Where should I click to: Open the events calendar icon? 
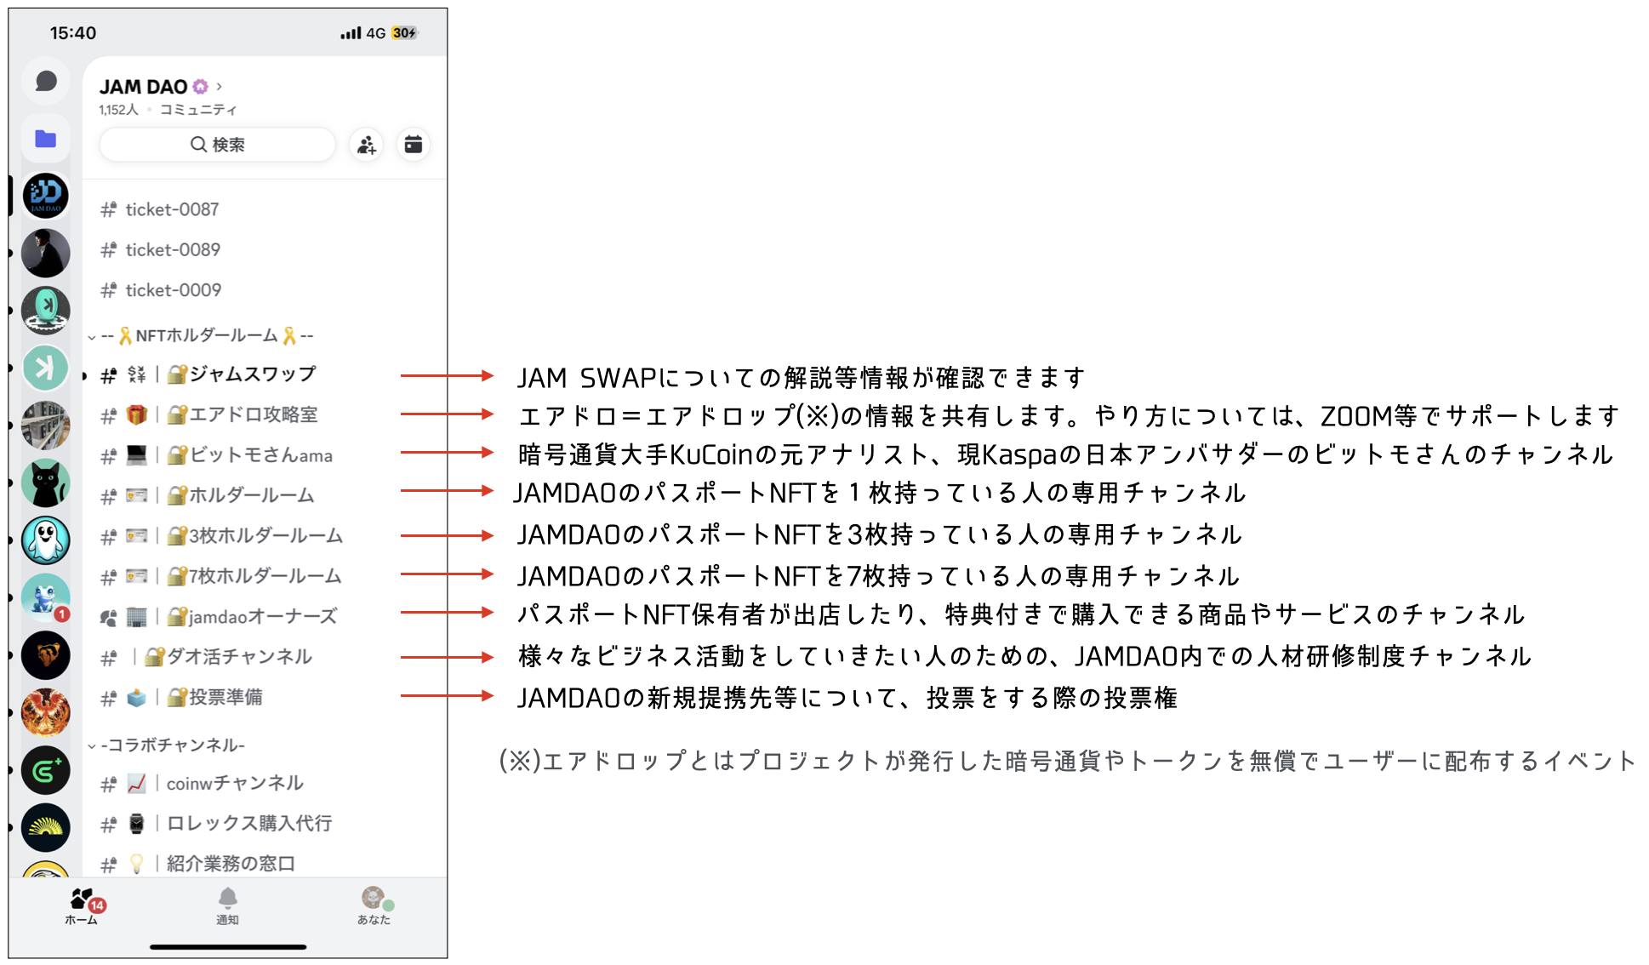tap(414, 145)
